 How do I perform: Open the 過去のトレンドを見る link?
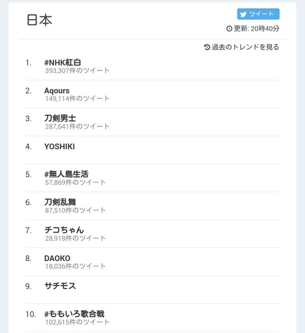pos(245,47)
